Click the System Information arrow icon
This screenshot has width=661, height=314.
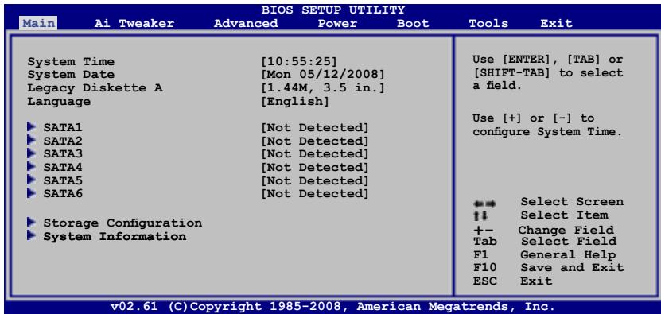click(31, 235)
